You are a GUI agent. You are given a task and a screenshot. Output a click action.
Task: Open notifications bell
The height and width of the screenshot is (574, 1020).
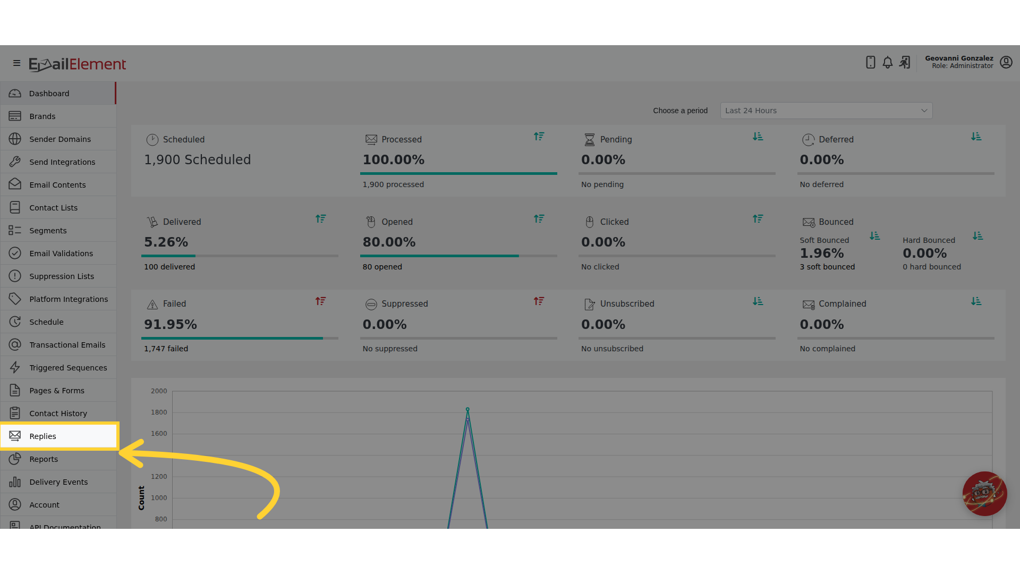(887, 63)
